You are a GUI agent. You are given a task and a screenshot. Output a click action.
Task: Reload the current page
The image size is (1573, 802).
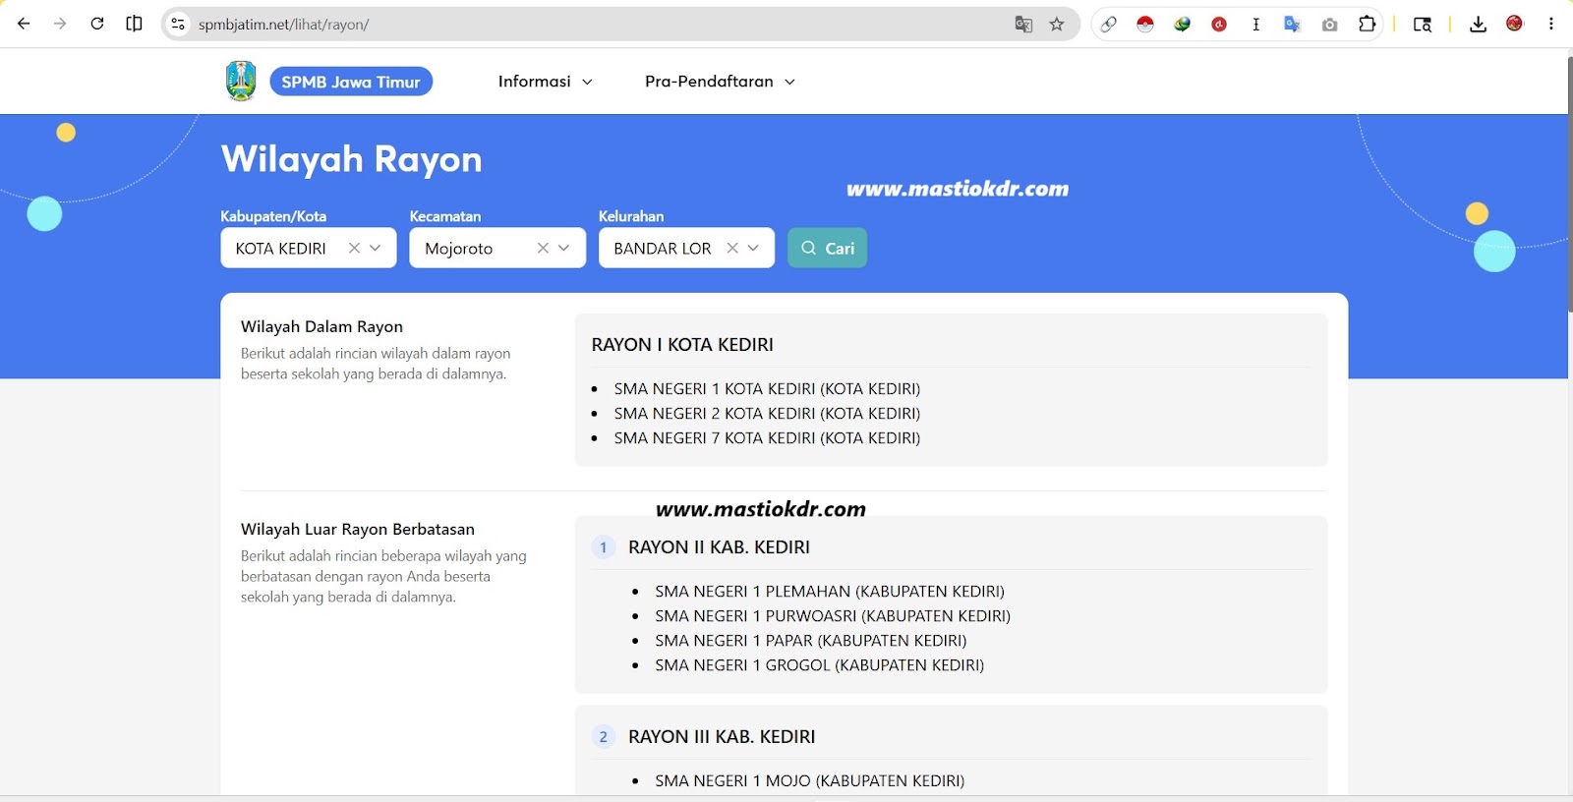click(x=97, y=24)
